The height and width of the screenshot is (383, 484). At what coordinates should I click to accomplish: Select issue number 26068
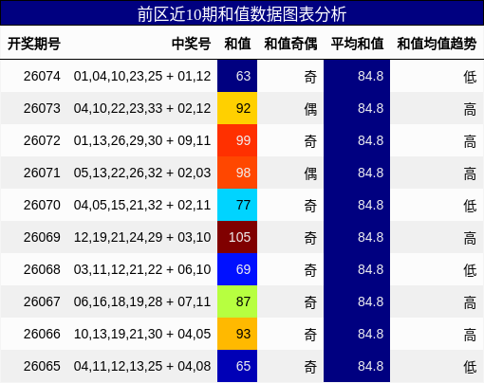pyautogui.click(x=42, y=269)
